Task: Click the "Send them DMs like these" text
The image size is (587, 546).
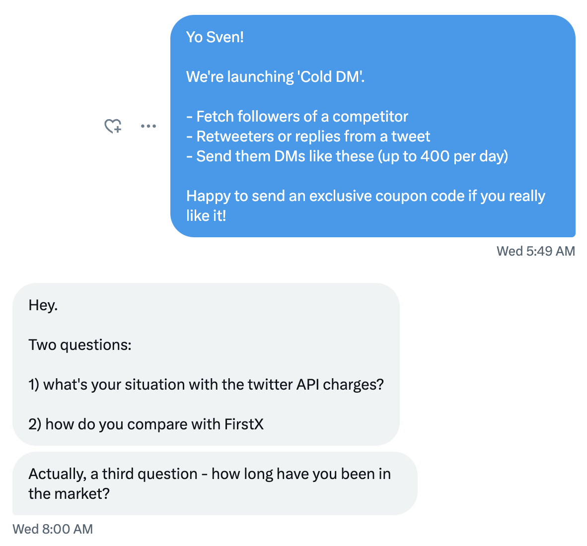Action: click(285, 156)
